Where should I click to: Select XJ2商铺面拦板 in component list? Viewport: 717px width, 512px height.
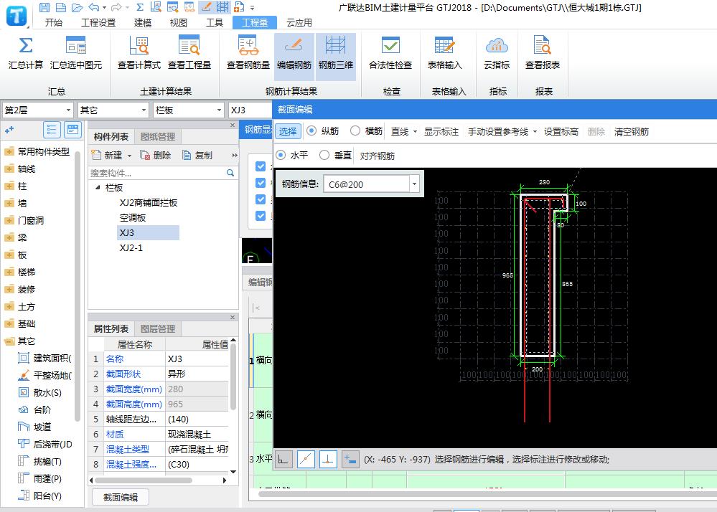click(148, 202)
